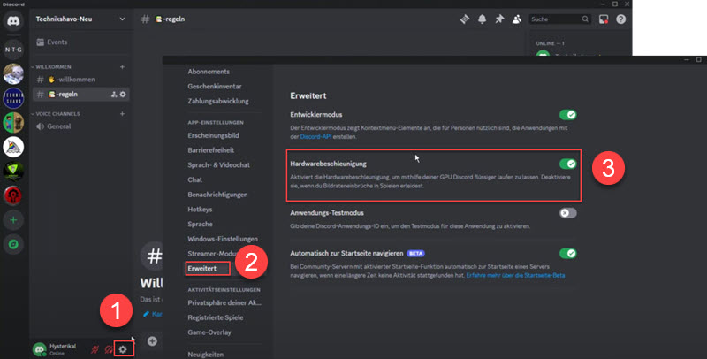Select the willkommen text channel

tap(80, 80)
